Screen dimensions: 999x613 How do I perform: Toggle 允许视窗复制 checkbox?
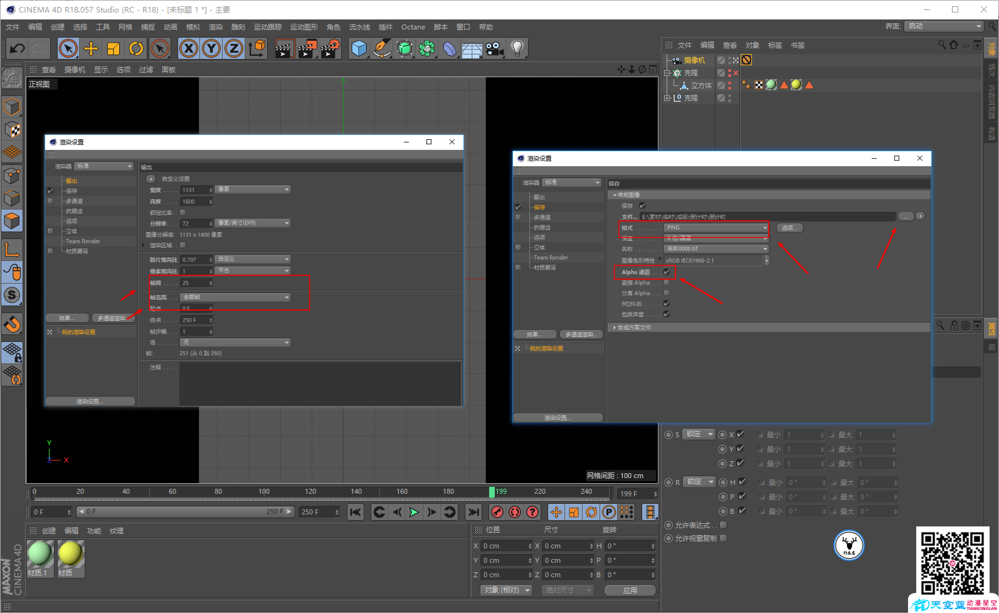723,538
